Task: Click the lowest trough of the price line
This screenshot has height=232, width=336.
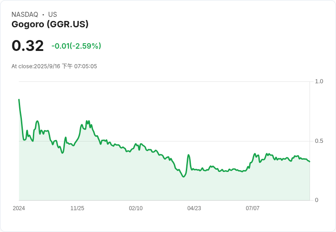Action: point(184,177)
